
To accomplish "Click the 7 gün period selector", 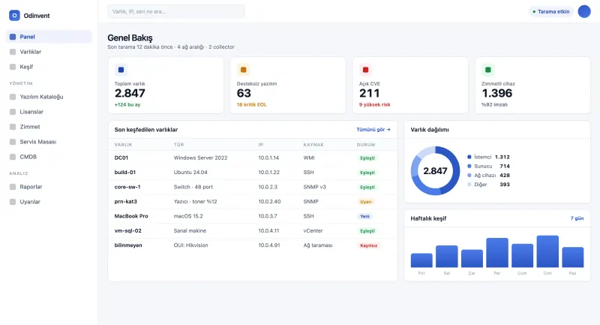I will coord(577,218).
